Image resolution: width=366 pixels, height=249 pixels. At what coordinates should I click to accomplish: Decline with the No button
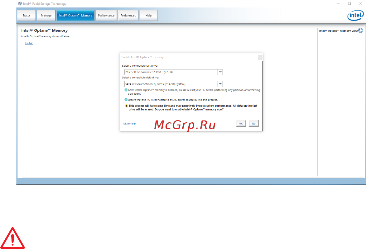pyautogui.click(x=254, y=124)
